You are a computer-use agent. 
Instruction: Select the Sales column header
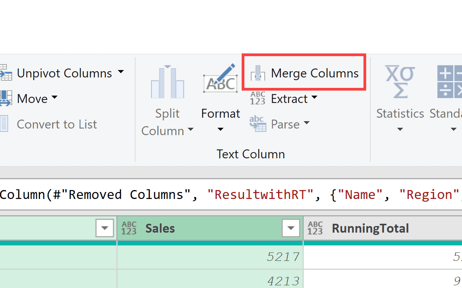coord(210,228)
